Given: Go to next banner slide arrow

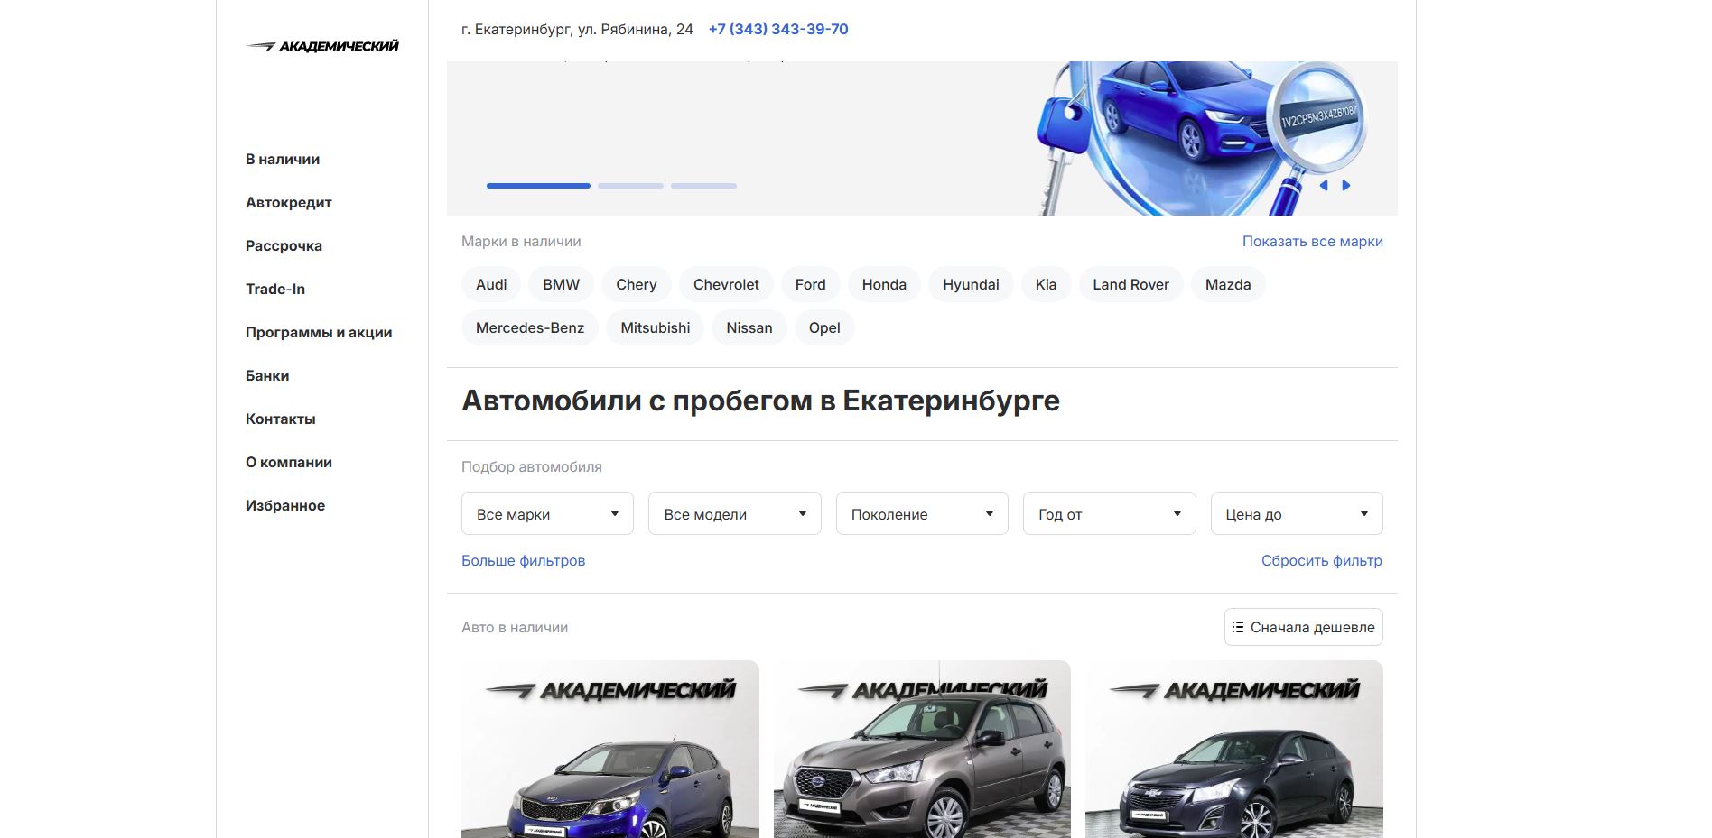Looking at the screenshot, I should (x=1346, y=186).
